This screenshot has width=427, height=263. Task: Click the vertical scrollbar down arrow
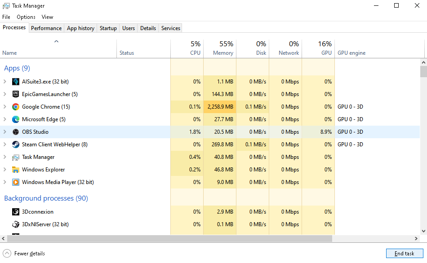click(x=423, y=231)
